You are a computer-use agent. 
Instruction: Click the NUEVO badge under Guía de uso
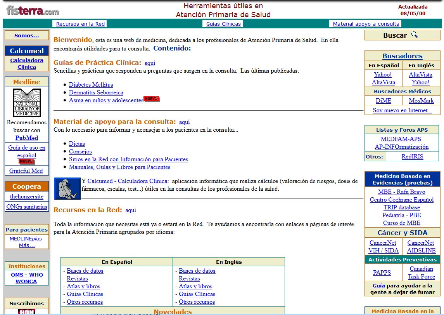coord(27,162)
